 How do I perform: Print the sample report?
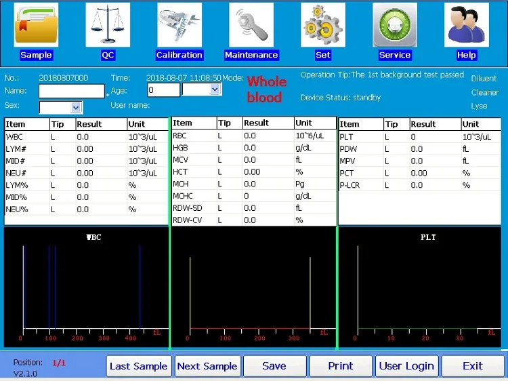click(341, 366)
